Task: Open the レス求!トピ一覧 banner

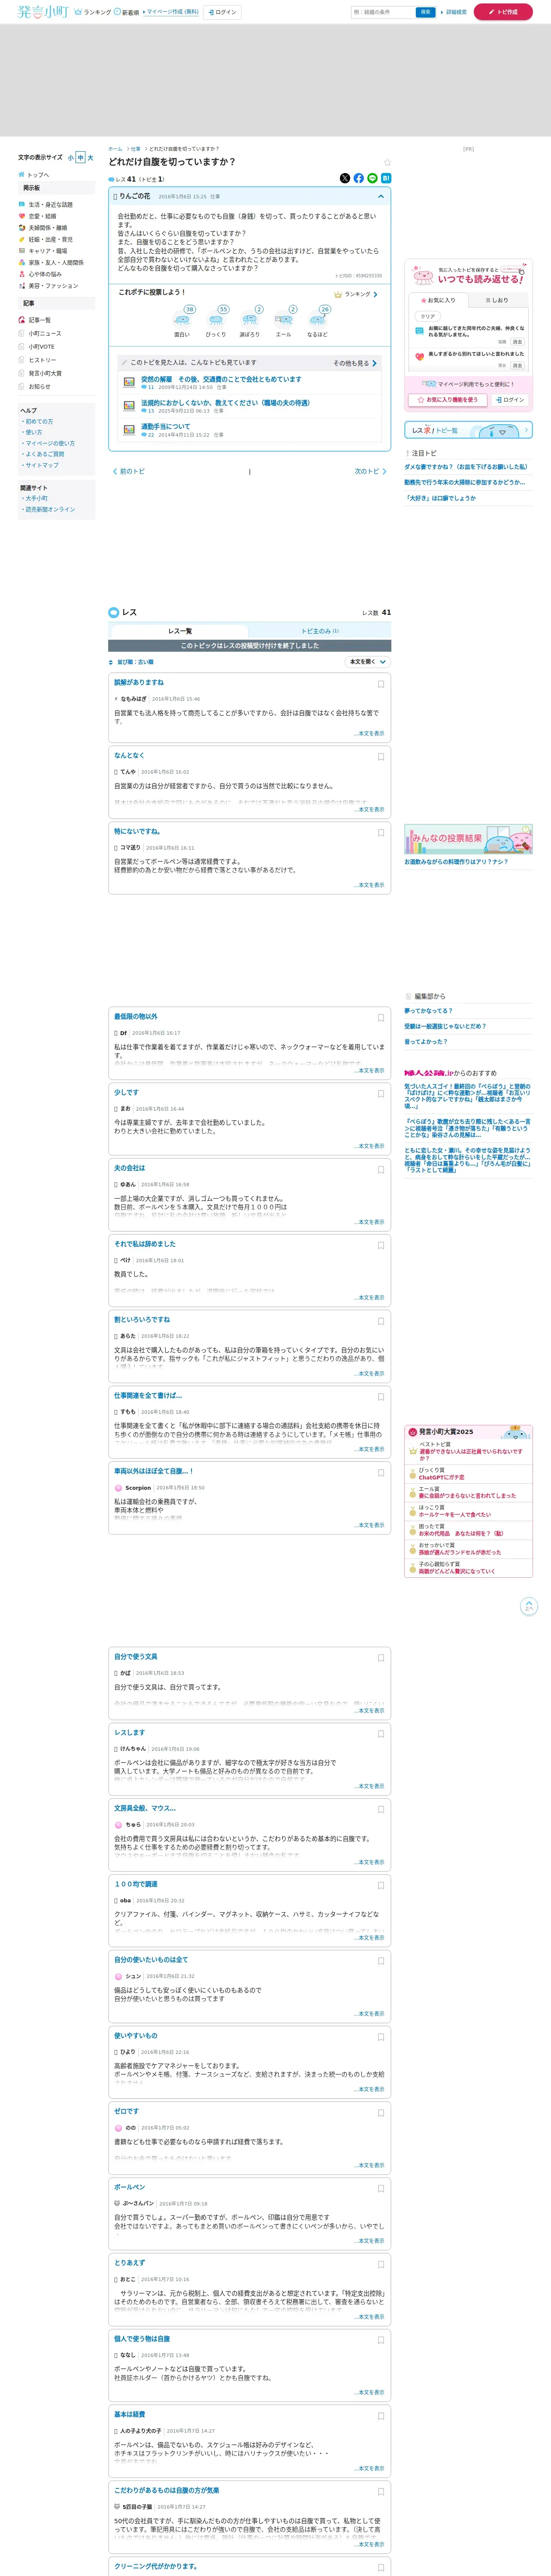Action: click(x=468, y=430)
